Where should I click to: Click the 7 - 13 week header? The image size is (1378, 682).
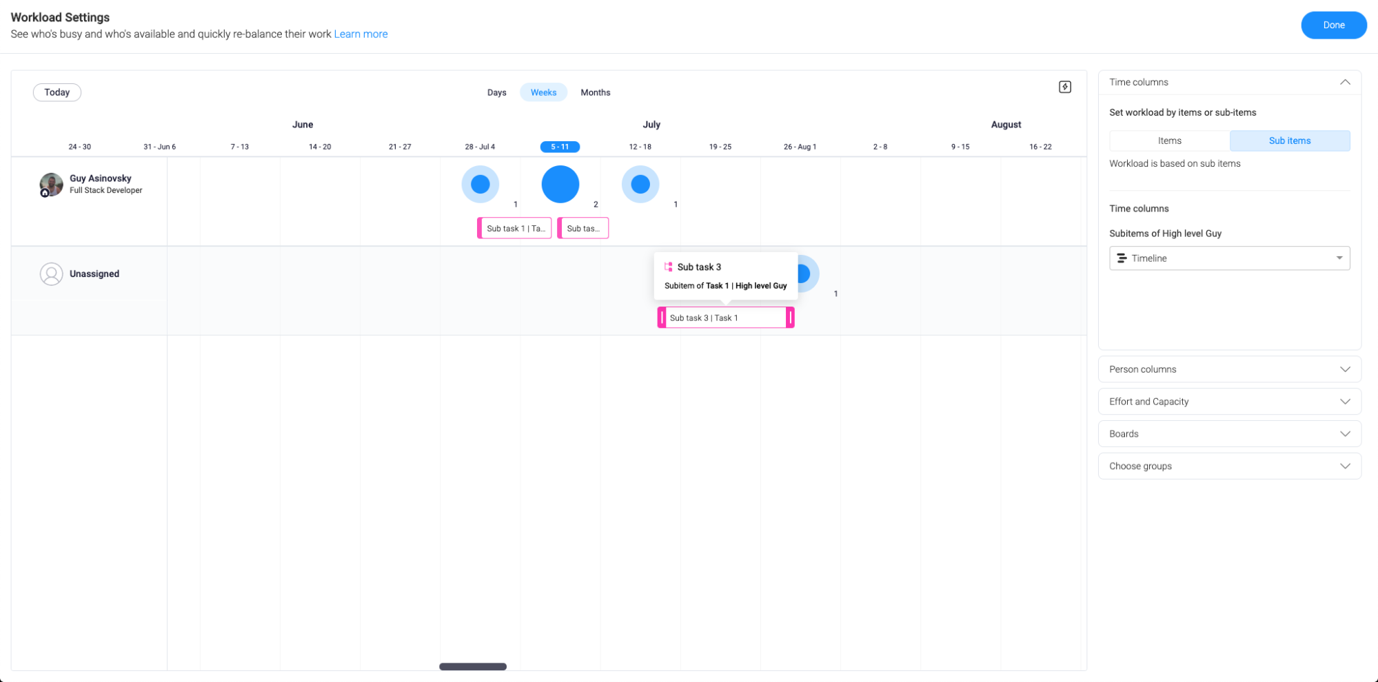pos(240,147)
